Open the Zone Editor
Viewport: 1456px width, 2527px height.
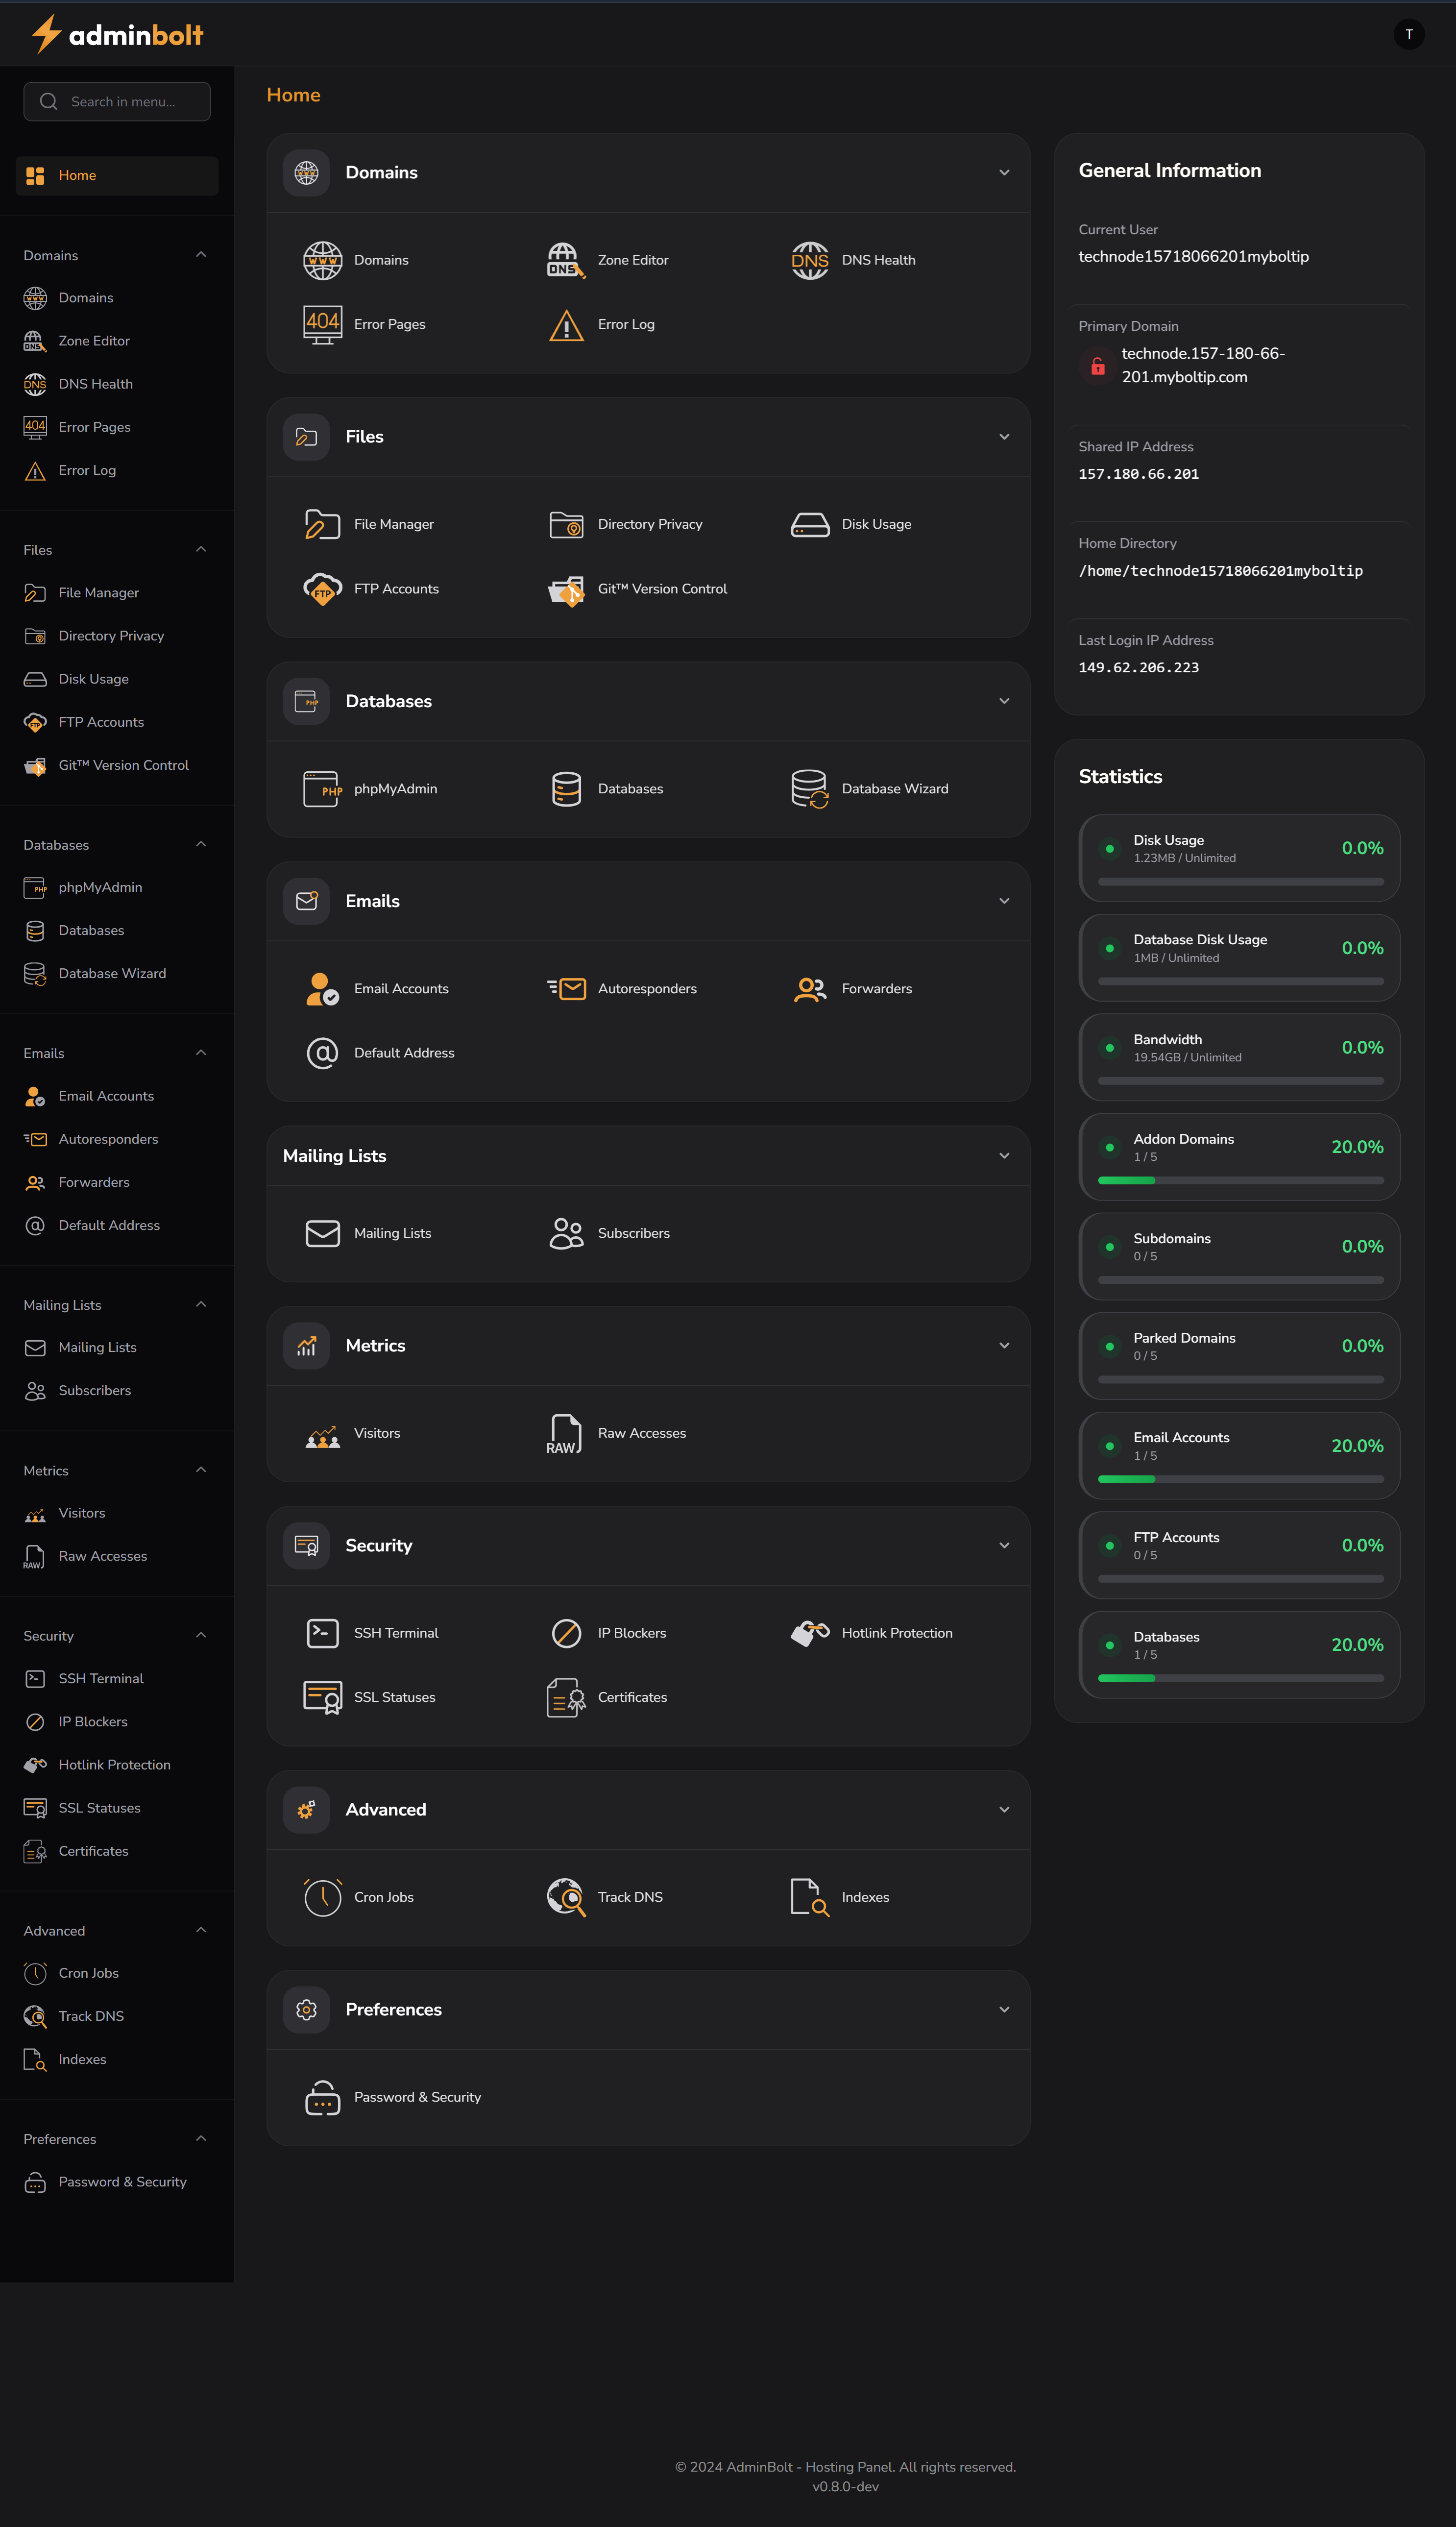(632, 260)
